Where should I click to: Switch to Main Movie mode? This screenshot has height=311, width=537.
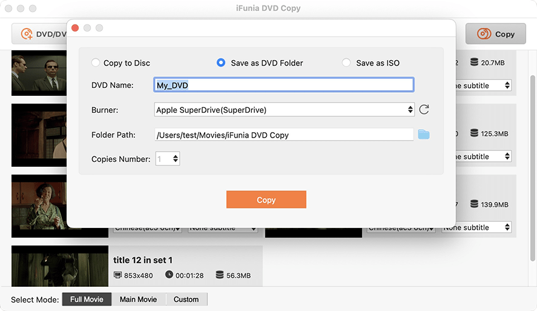pos(138,299)
